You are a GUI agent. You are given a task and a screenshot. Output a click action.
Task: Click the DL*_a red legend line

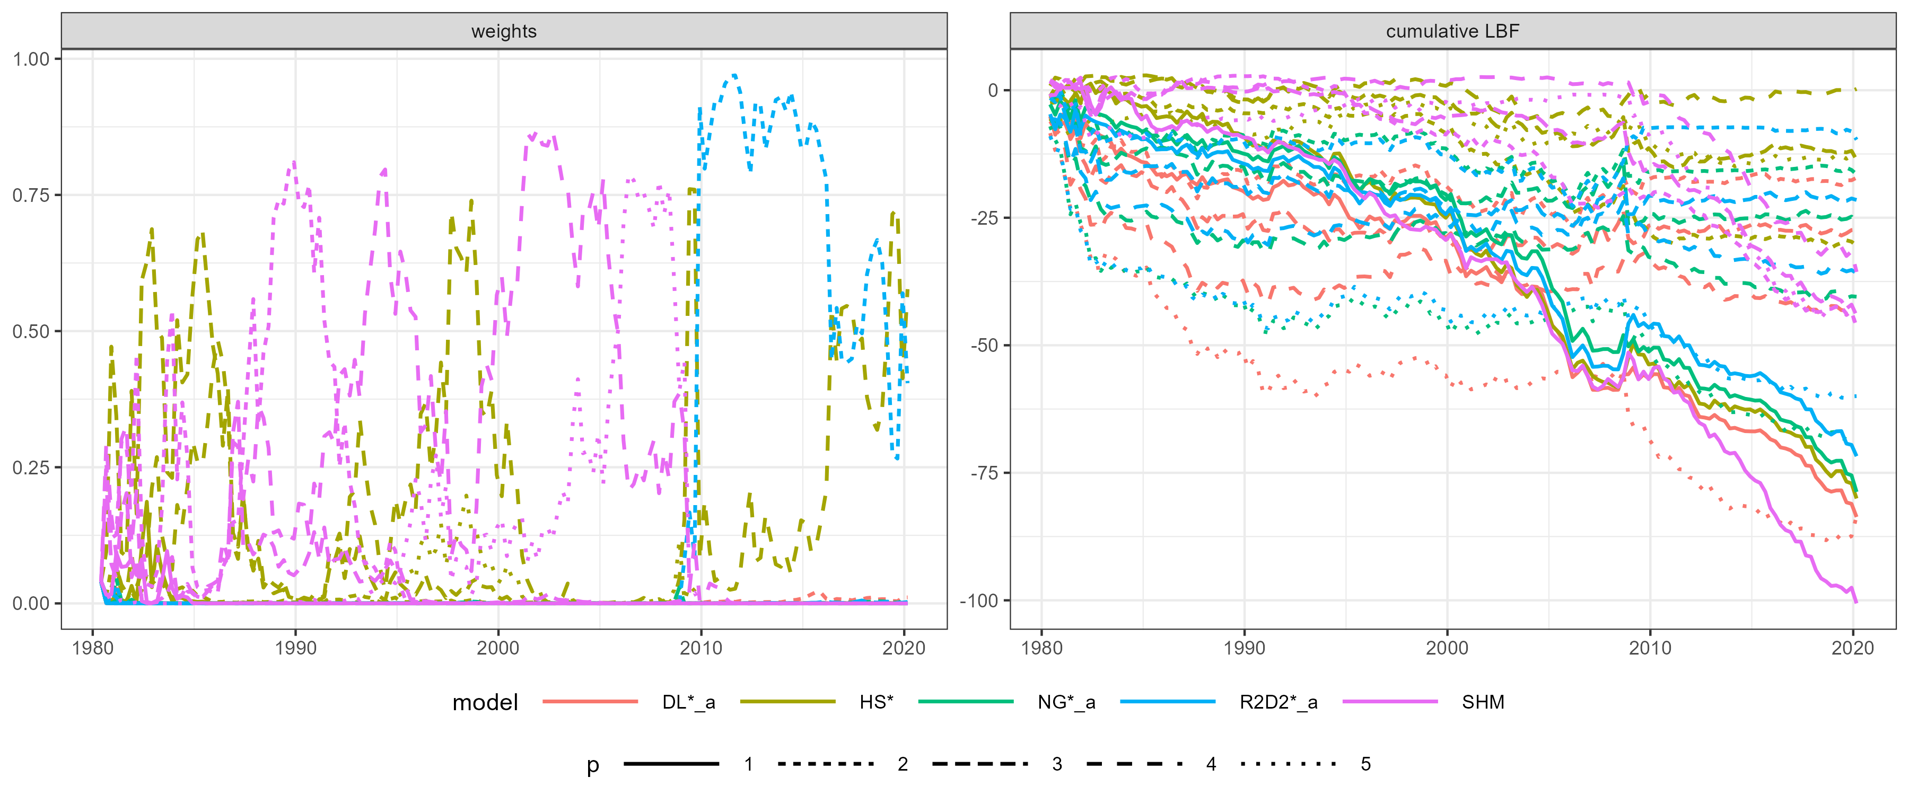590,701
